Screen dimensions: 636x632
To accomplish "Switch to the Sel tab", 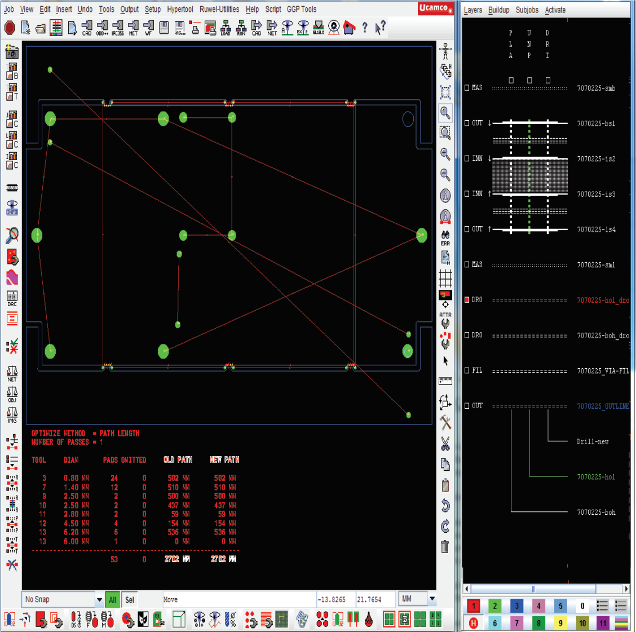I will coord(129,600).
